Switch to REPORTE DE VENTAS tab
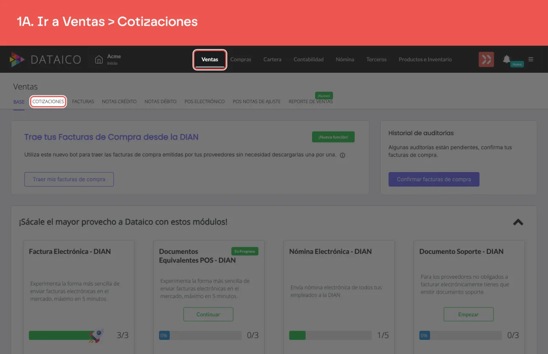This screenshot has height=354, width=548. point(310,102)
